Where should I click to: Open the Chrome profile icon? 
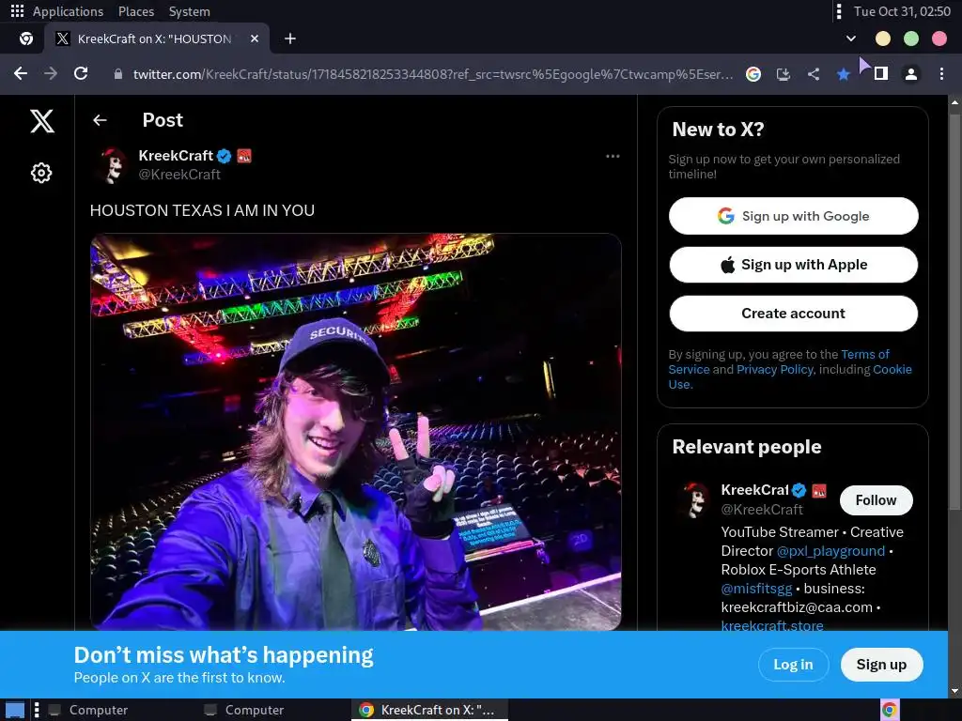[911, 74]
